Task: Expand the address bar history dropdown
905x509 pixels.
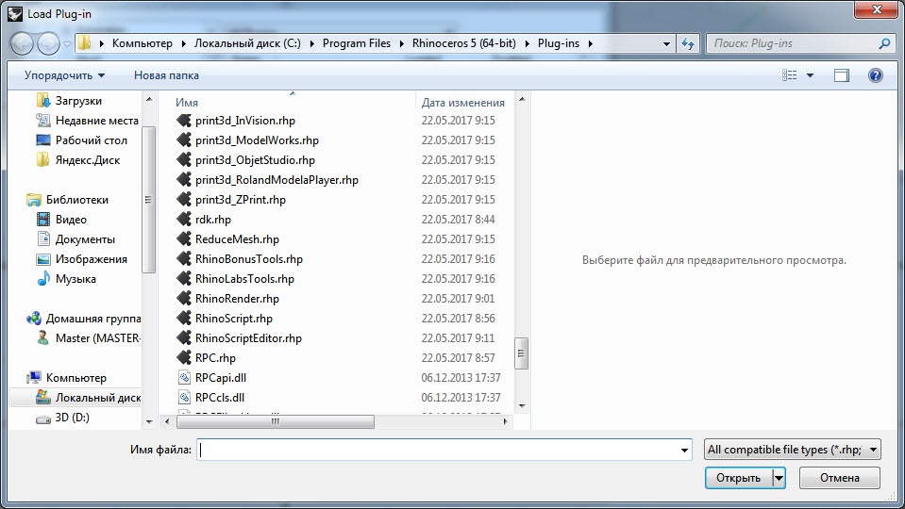Action: click(666, 43)
